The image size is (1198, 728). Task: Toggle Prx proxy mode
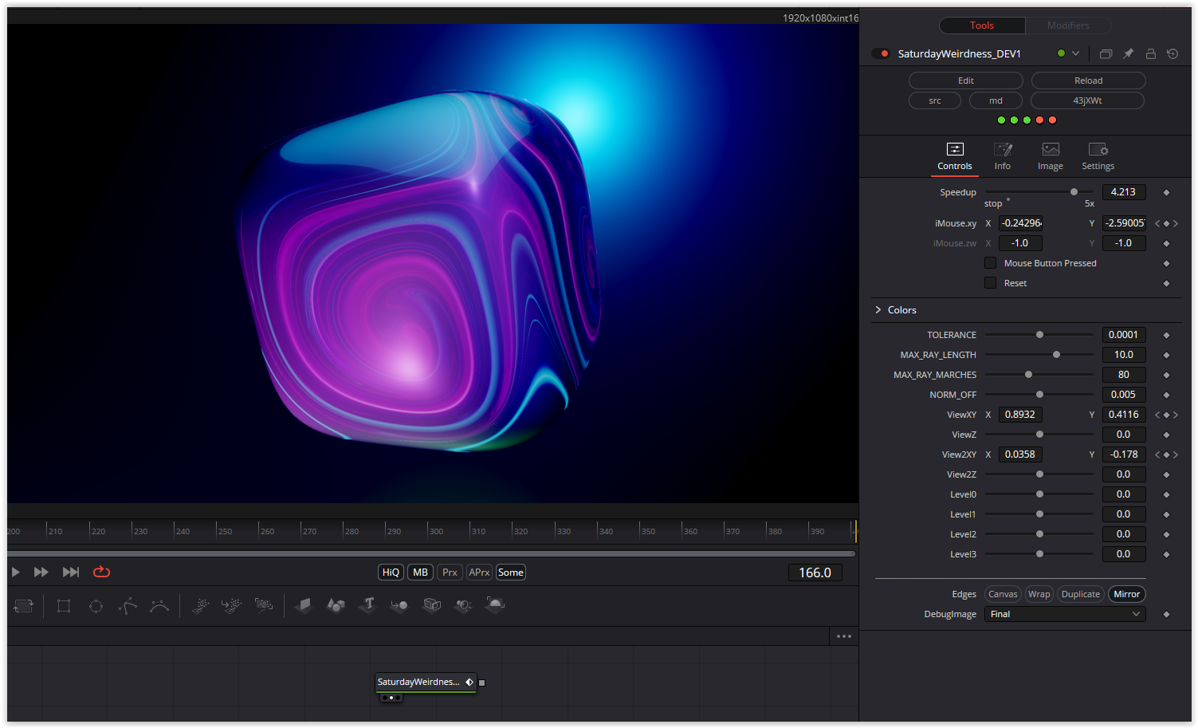coord(450,573)
